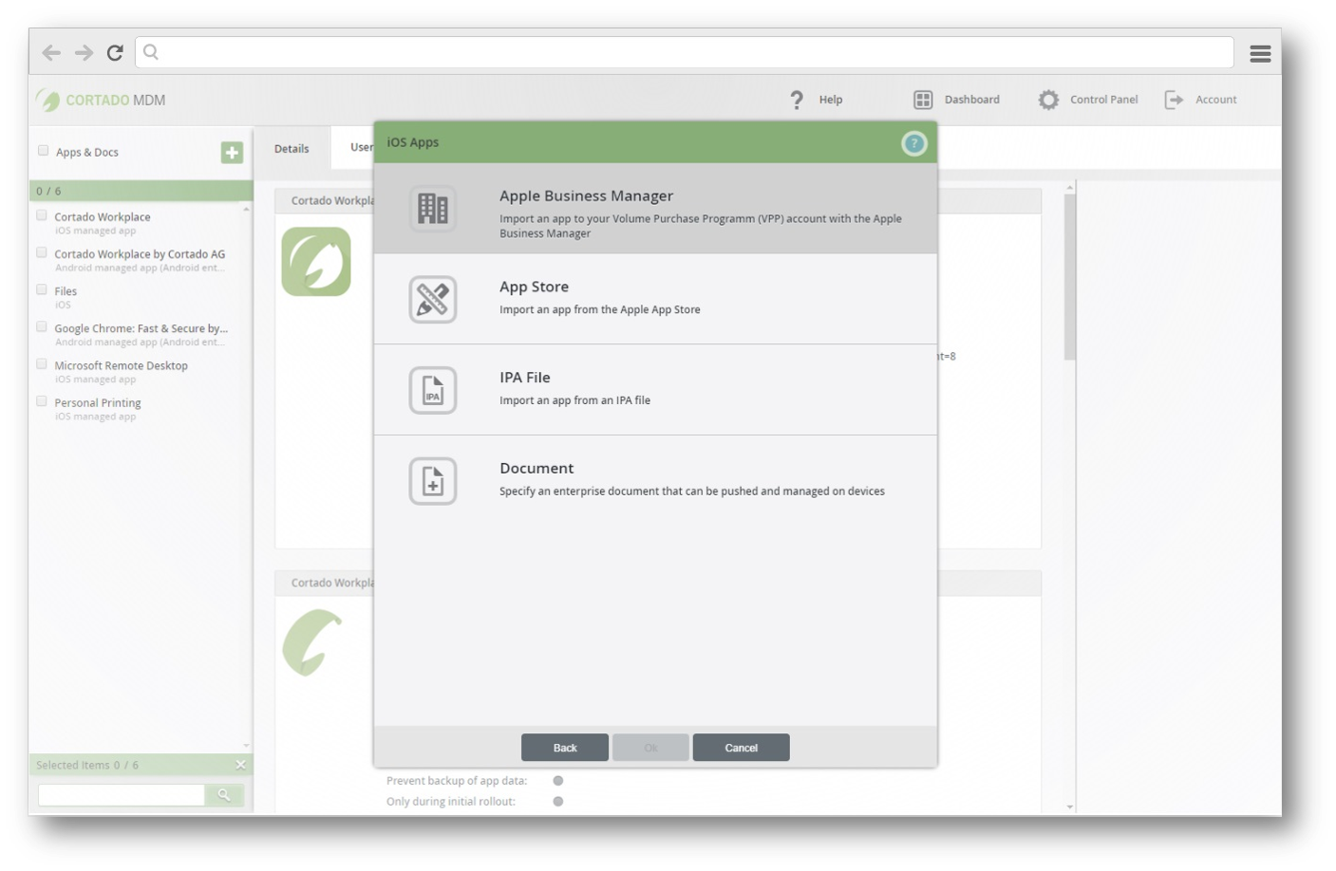Click the sidebar filter input field
Image resolution: width=1336 pixels, height=871 pixels.
(x=119, y=795)
